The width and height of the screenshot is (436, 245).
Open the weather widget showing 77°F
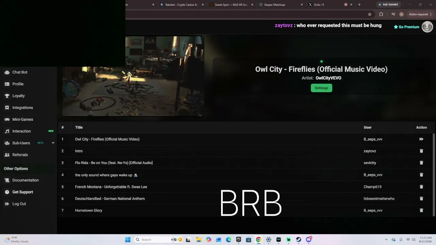pos(16,240)
